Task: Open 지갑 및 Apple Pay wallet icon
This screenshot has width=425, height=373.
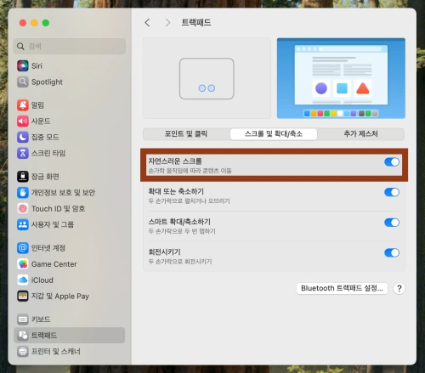Action: (x=23, y=297)
